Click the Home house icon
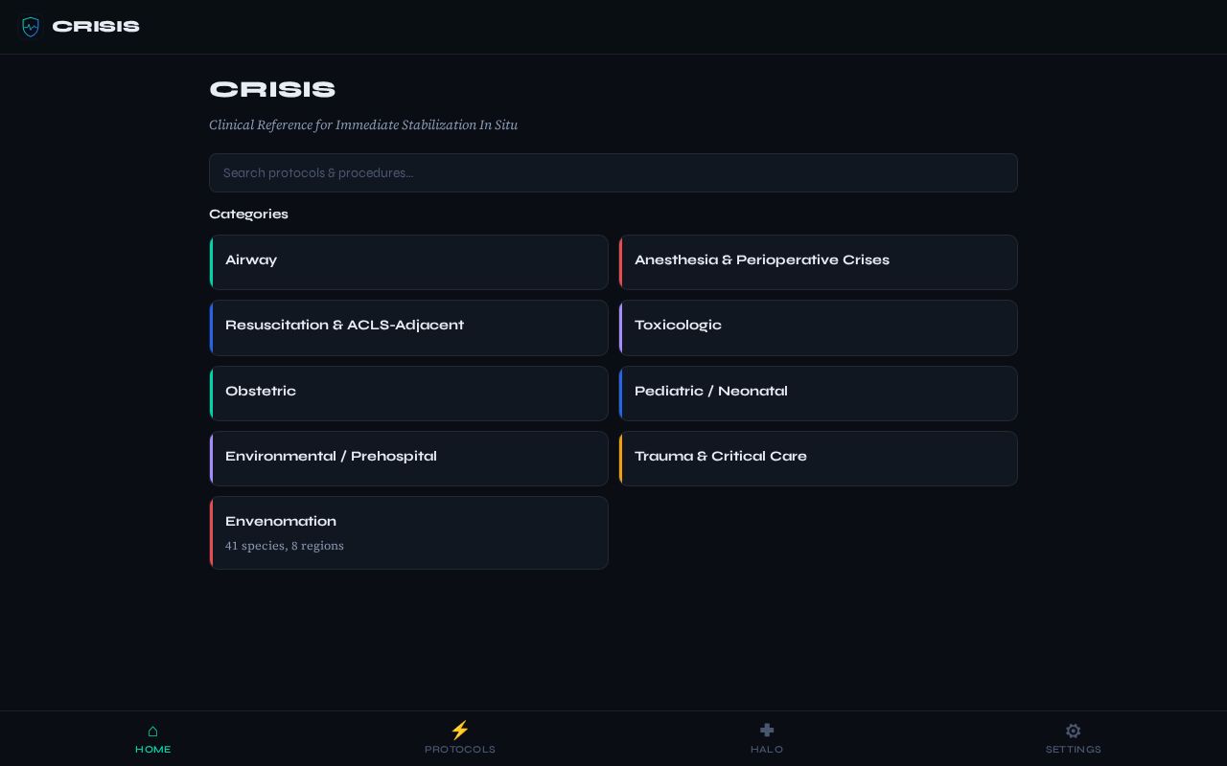The height and width of the screenshot is (766, 1227). point(152,731)
